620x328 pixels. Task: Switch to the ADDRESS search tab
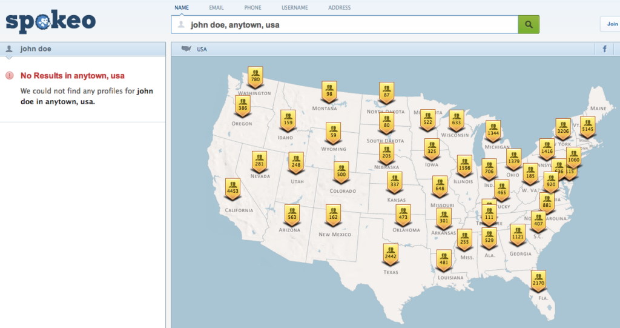pos(339,7)
